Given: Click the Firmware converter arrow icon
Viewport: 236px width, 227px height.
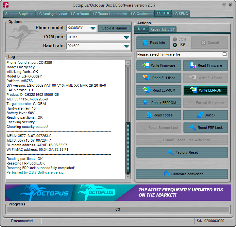Looking at the screenshot, I should 166,174.
